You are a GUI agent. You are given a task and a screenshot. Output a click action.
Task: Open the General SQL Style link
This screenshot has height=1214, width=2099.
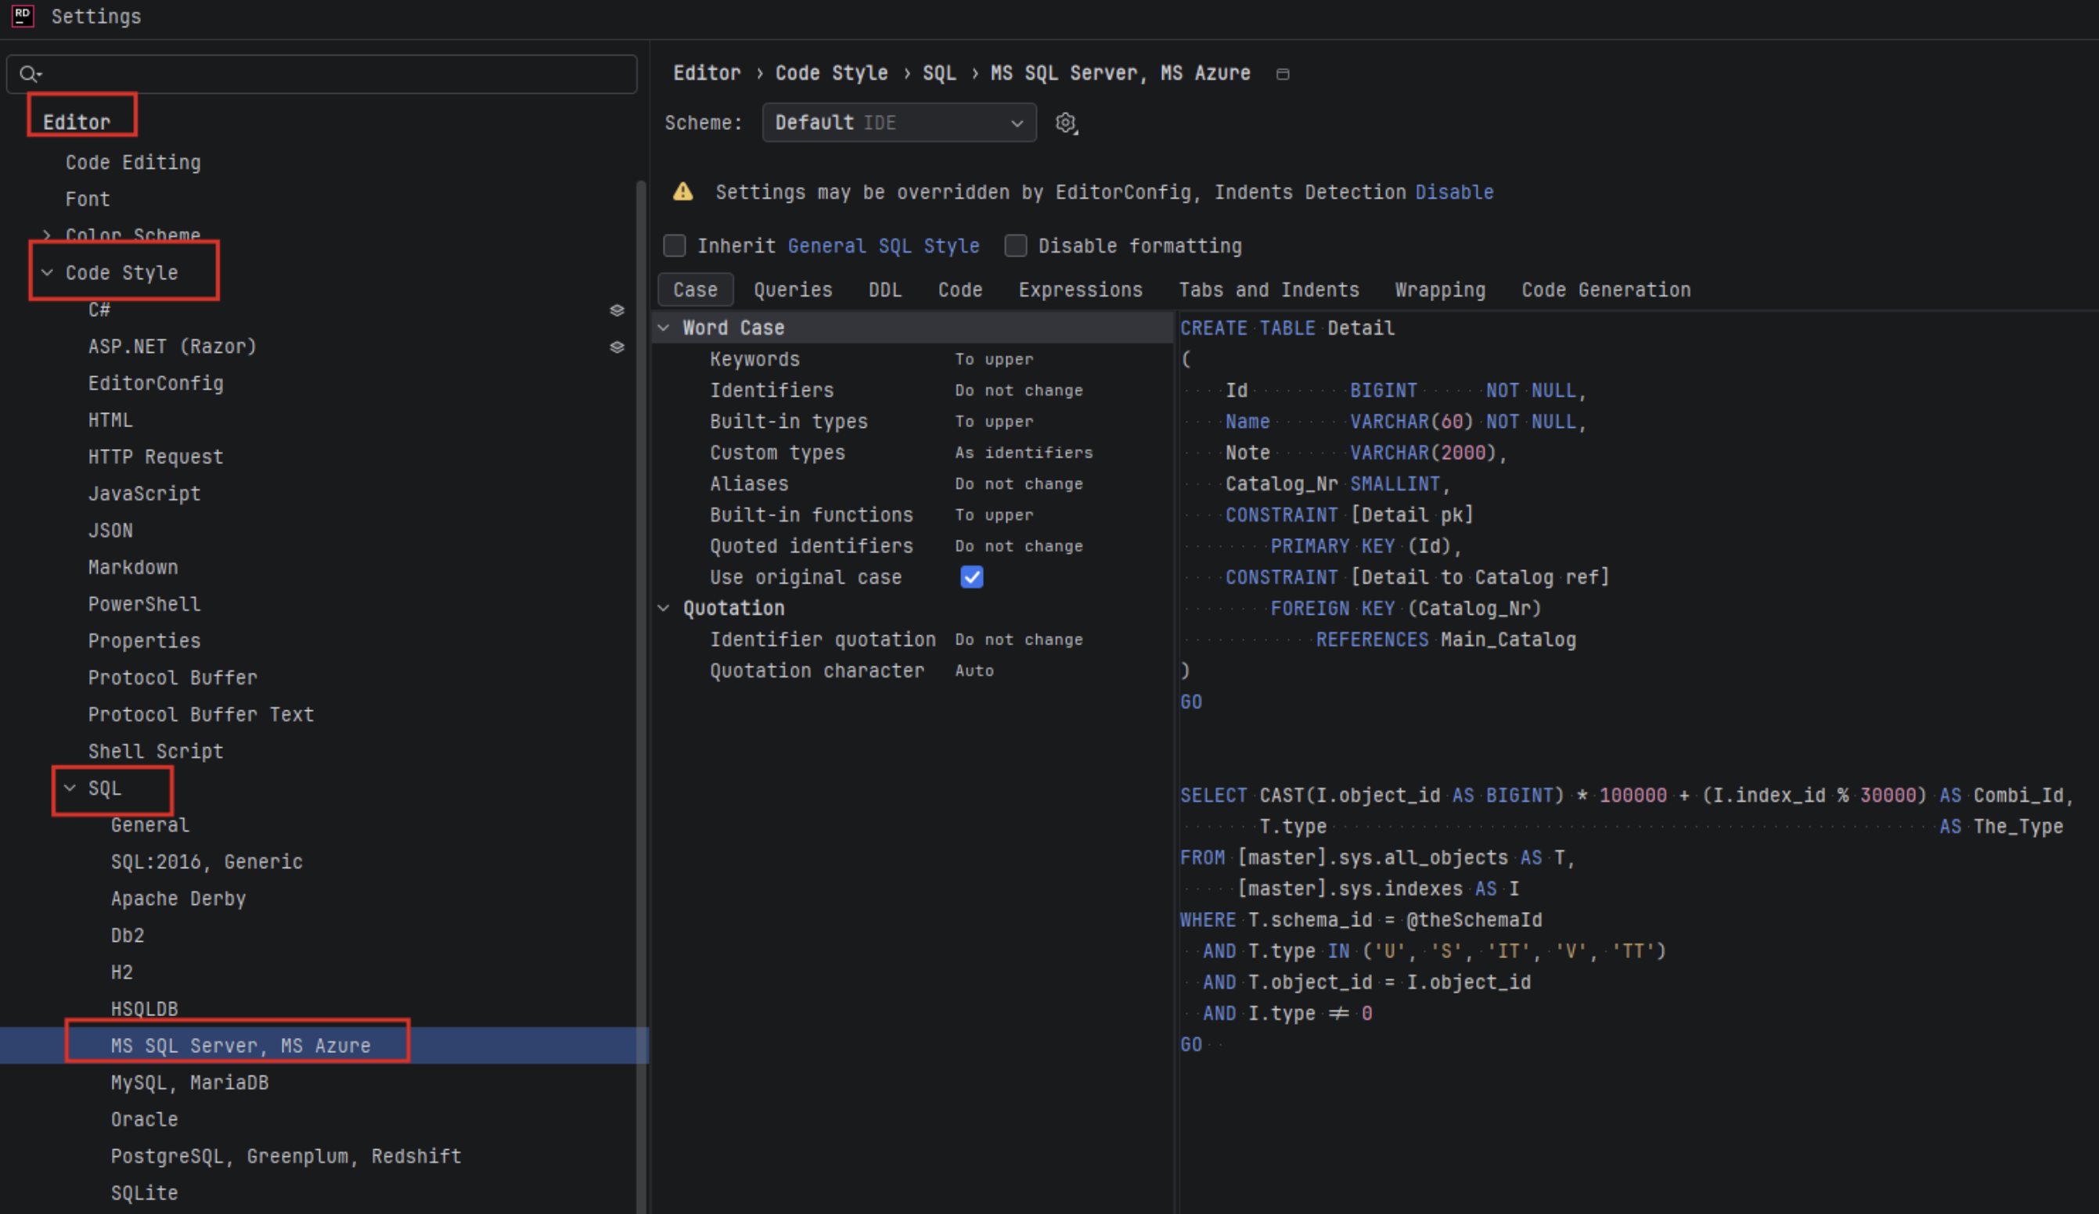883,246
